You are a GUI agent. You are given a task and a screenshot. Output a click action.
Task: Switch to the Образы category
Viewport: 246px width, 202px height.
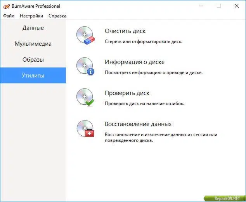coord(33,60)
